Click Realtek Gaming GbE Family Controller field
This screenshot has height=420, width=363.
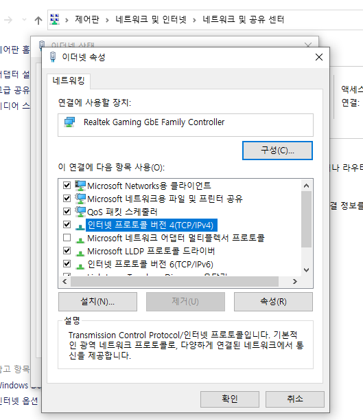click(x=185, y=125)
